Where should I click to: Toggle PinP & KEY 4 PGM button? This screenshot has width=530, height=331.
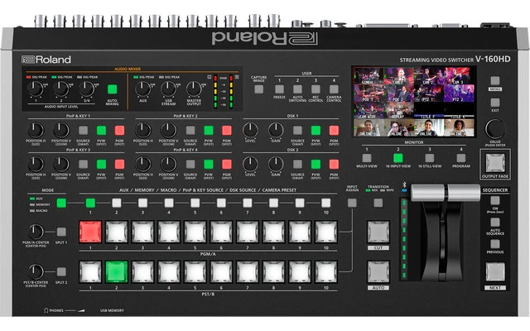(x=227, y=165)
